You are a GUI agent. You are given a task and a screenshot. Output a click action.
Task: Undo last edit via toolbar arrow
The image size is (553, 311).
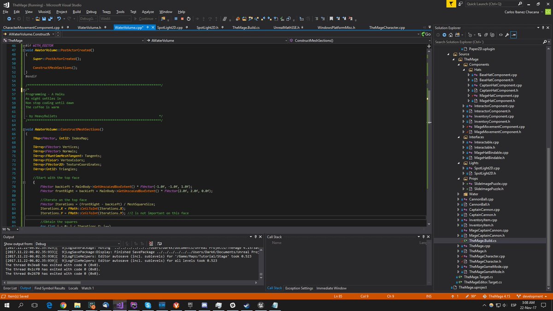tap(59, 19)
